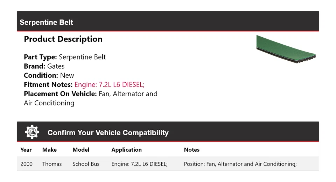Image resolution: width=336 pixels, height=182 pixels.
Task: Select the Product Description heading
Action: 63,39
